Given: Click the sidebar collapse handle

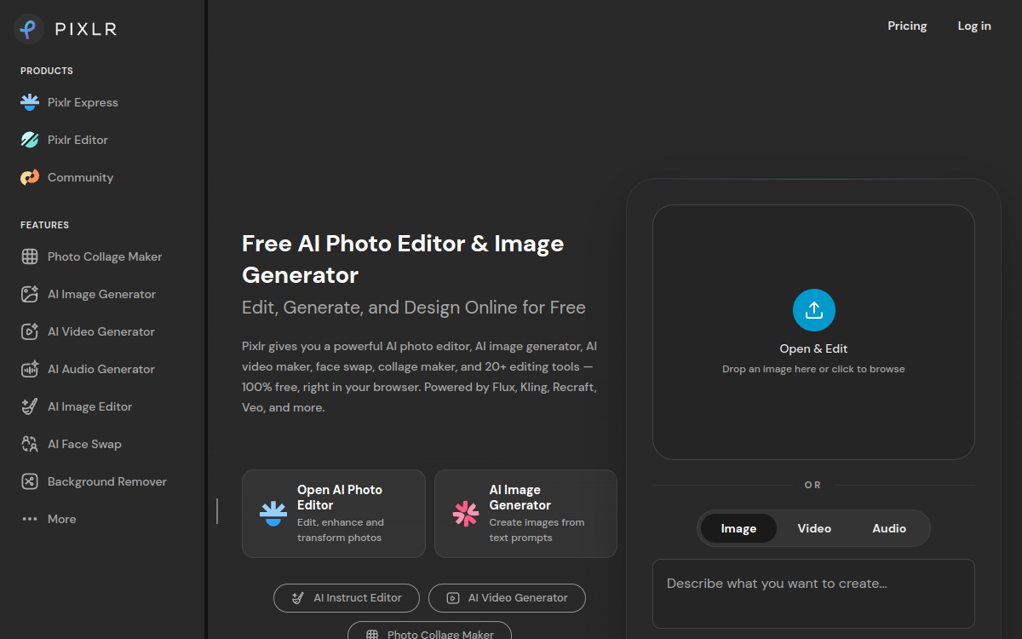Looking at the screenshot, I should click(217, 511).
